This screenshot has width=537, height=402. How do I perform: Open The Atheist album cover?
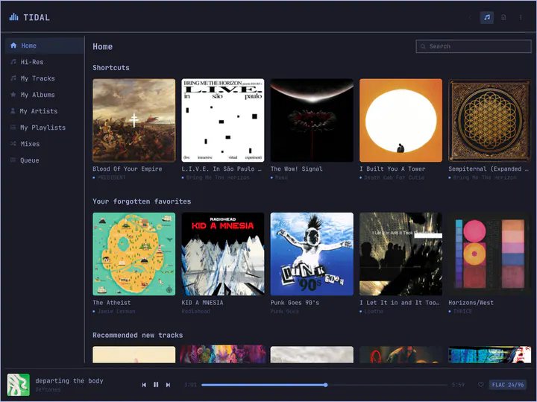[x=134, y=254]
